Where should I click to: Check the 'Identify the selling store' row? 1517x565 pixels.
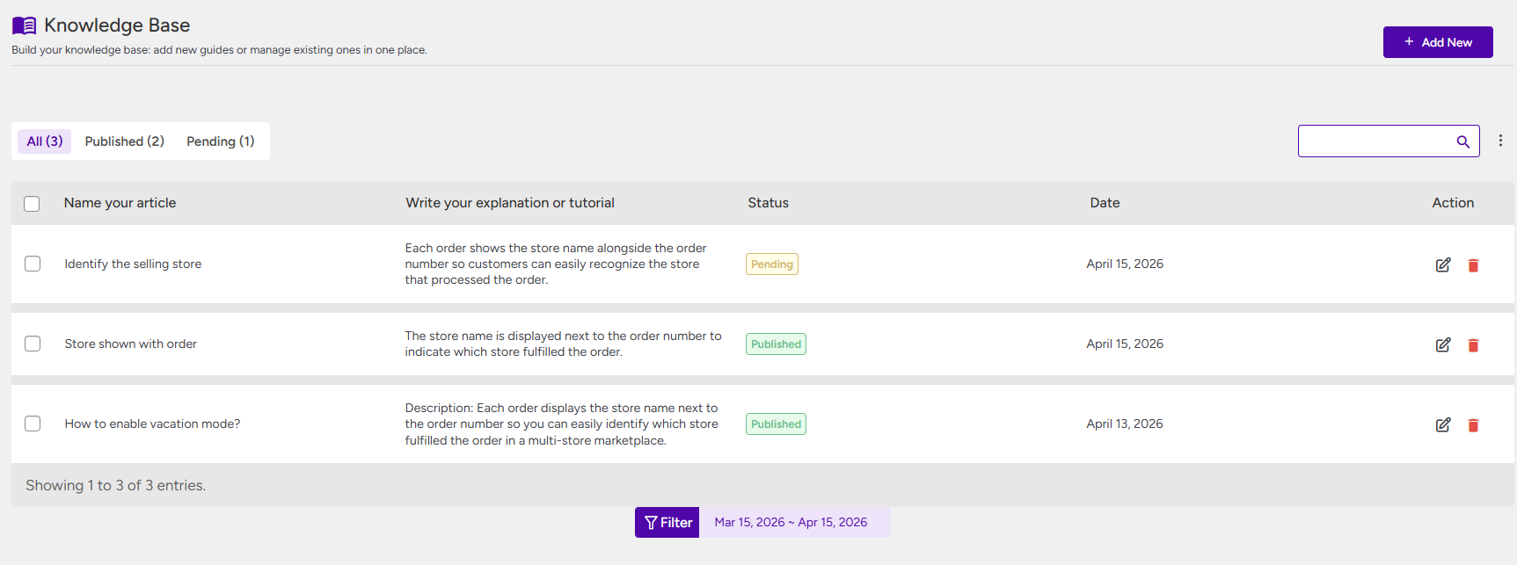(33, 264)
